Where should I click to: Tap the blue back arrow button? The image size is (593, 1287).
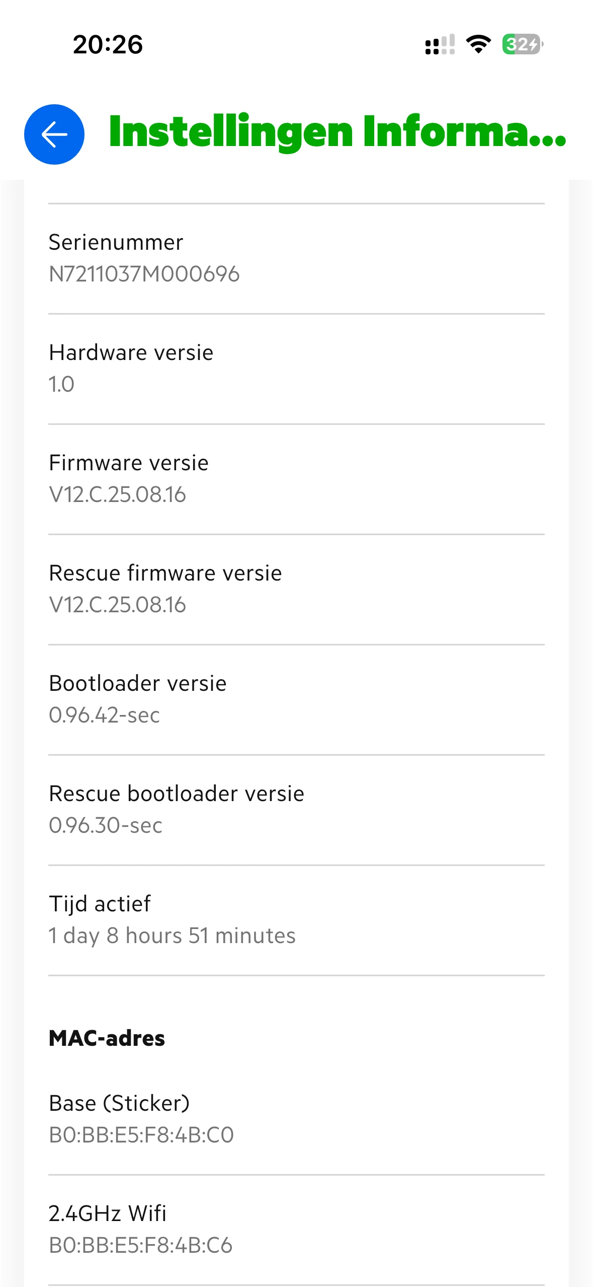(x=54, y=134)
